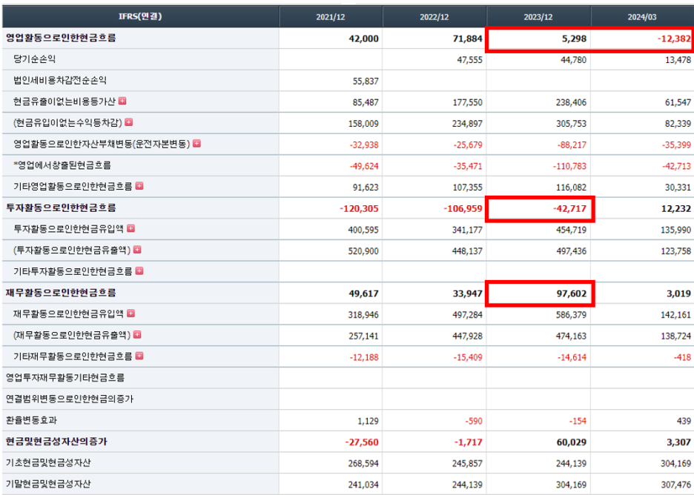
Task: Click exchange rate effect value 1,129
Action: 368,421
